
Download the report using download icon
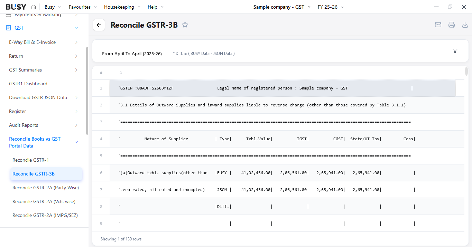click(x=465, y=25)
